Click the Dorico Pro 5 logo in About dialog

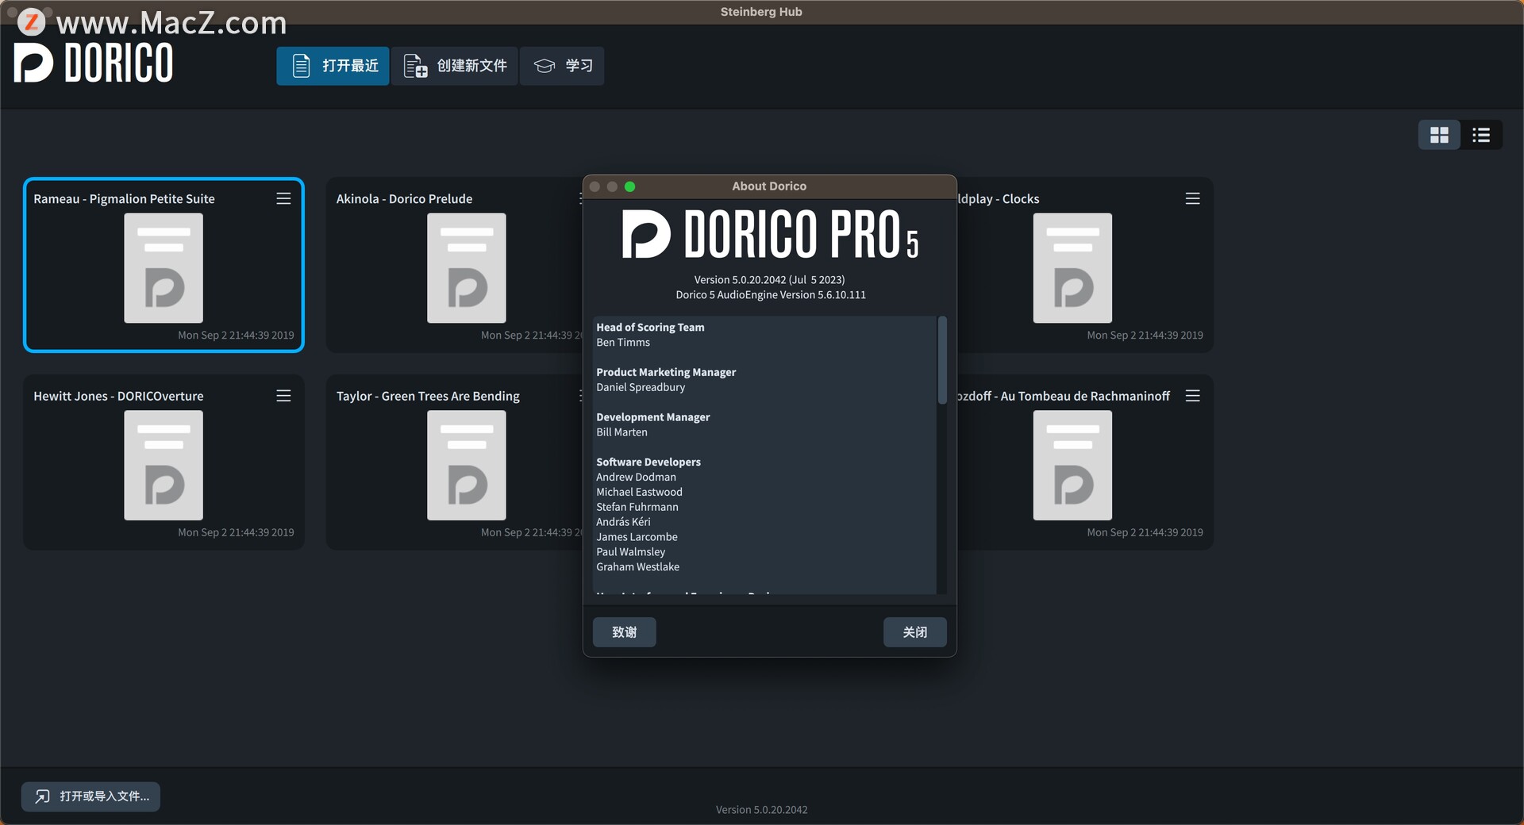coord(770,234)
